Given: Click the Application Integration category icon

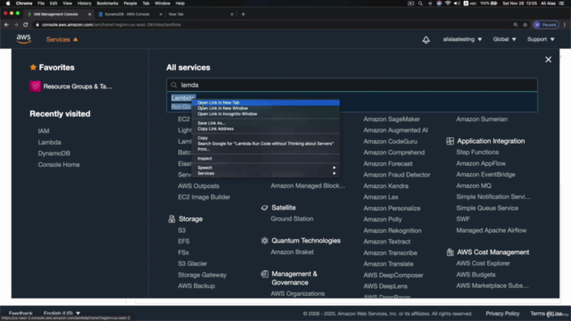Looking at the screenshot, I should (x=450, y=141).
